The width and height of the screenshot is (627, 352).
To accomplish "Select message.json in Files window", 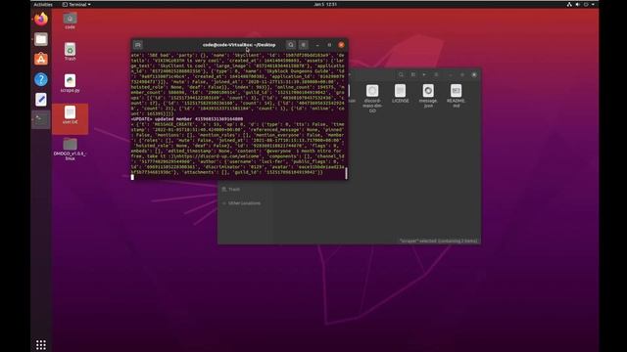I will pyautogui.click(x=428, y=96).
